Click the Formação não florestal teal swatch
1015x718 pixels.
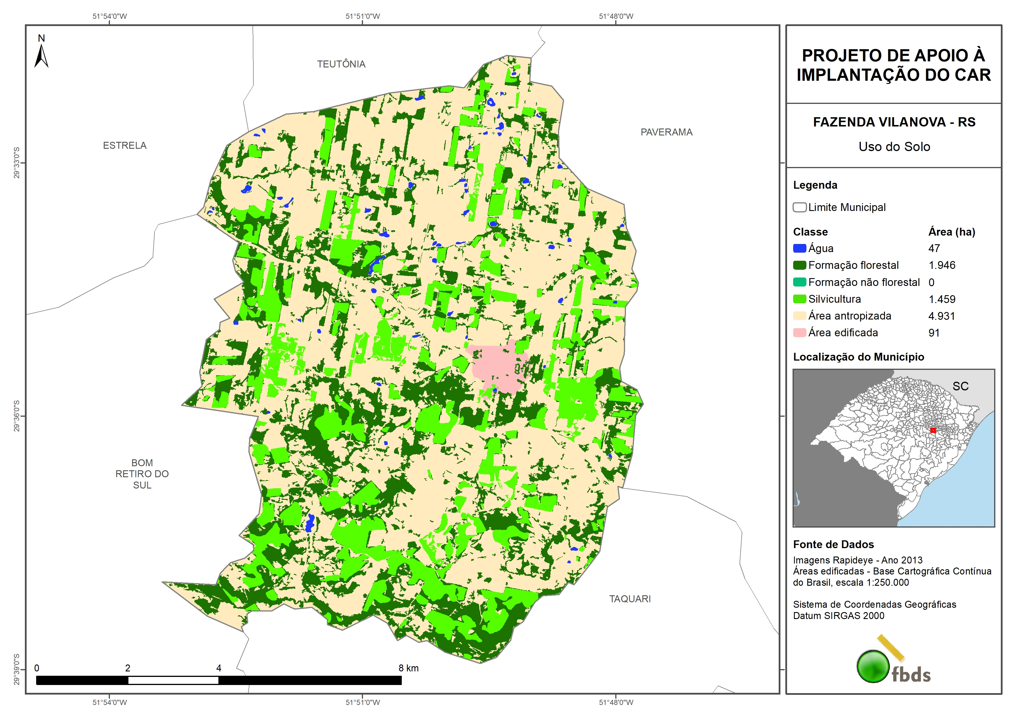pos(799,282)
